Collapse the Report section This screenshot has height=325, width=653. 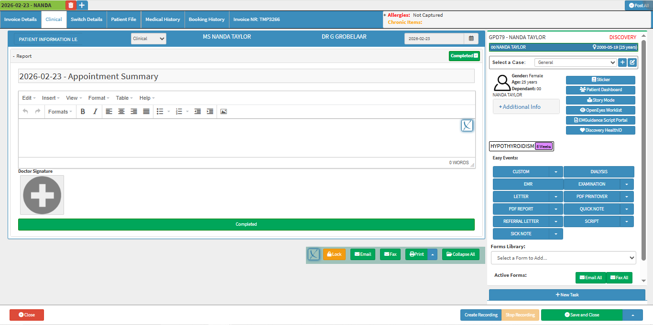pyautogui.click(x=22, y=56)
